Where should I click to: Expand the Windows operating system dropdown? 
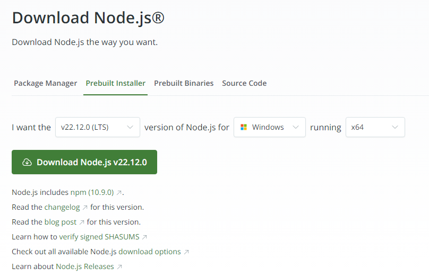click(269, 127)
